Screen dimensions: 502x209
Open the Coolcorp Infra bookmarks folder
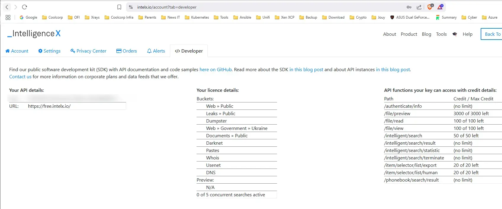coord(119,17)
